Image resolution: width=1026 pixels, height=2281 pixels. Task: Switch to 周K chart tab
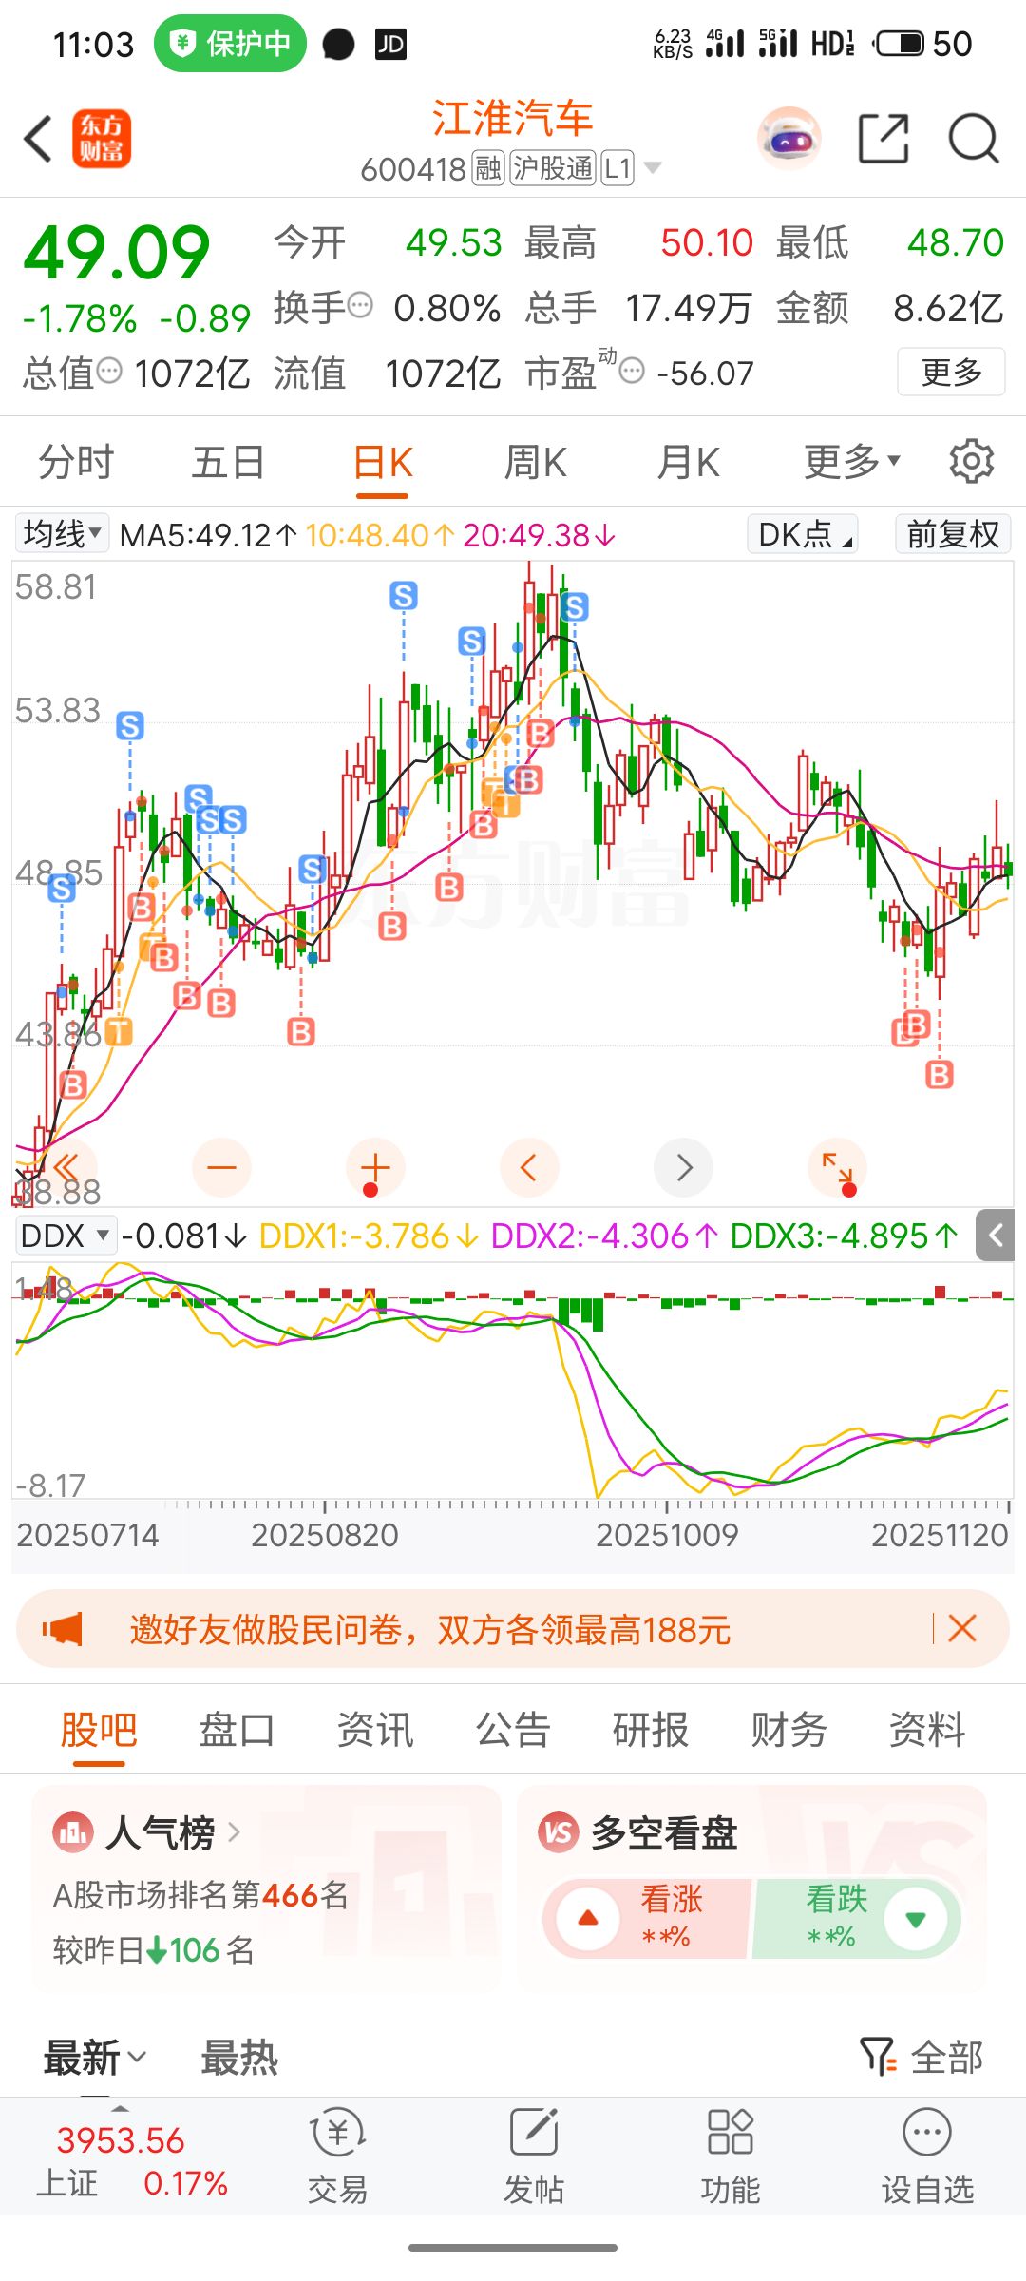point(535,463)
